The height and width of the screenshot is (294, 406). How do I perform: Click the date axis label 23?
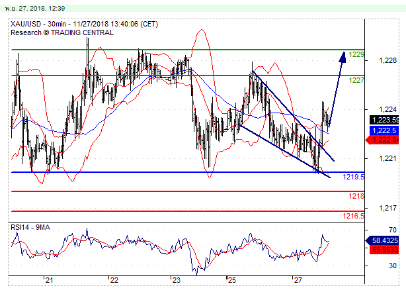pyautogui.click(x=176, y=280)
